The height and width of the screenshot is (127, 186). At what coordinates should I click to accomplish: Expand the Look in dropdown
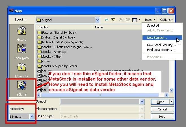click(97, 20)
